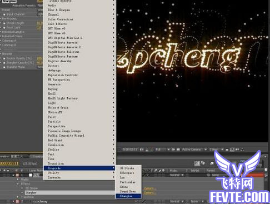Click the fast previews icon in viewer bar

coord(237,150)
